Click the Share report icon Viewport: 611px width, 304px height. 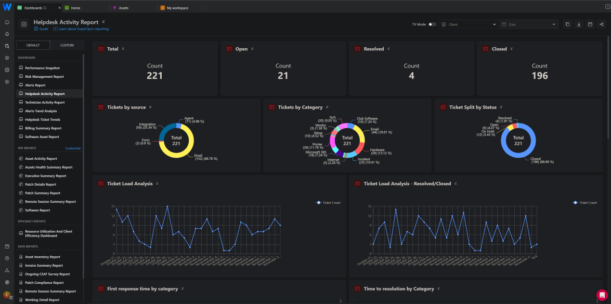click(x=602, y=24)
